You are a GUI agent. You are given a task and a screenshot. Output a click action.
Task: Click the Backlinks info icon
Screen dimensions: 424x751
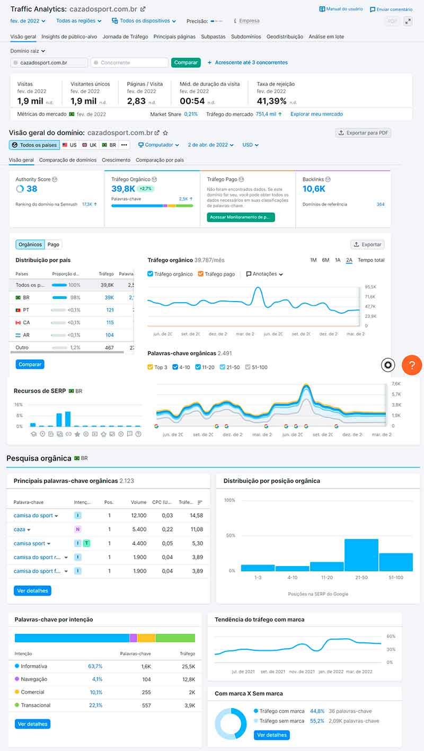pyautogui.click(x=328, y=180)
